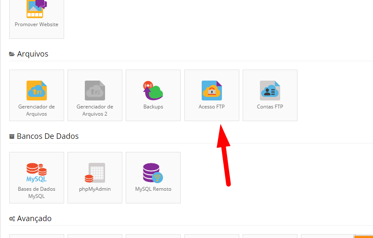
Task: Click the "Promover Website" label
Action: [37, 24]
